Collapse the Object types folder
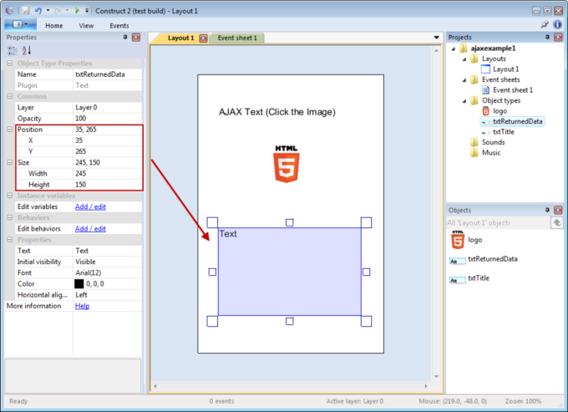568x412 pixels. (x=464, y=101)
